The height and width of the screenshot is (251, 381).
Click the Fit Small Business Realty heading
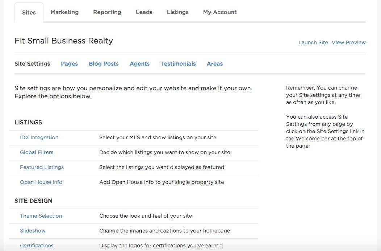(x=64, y=41)
